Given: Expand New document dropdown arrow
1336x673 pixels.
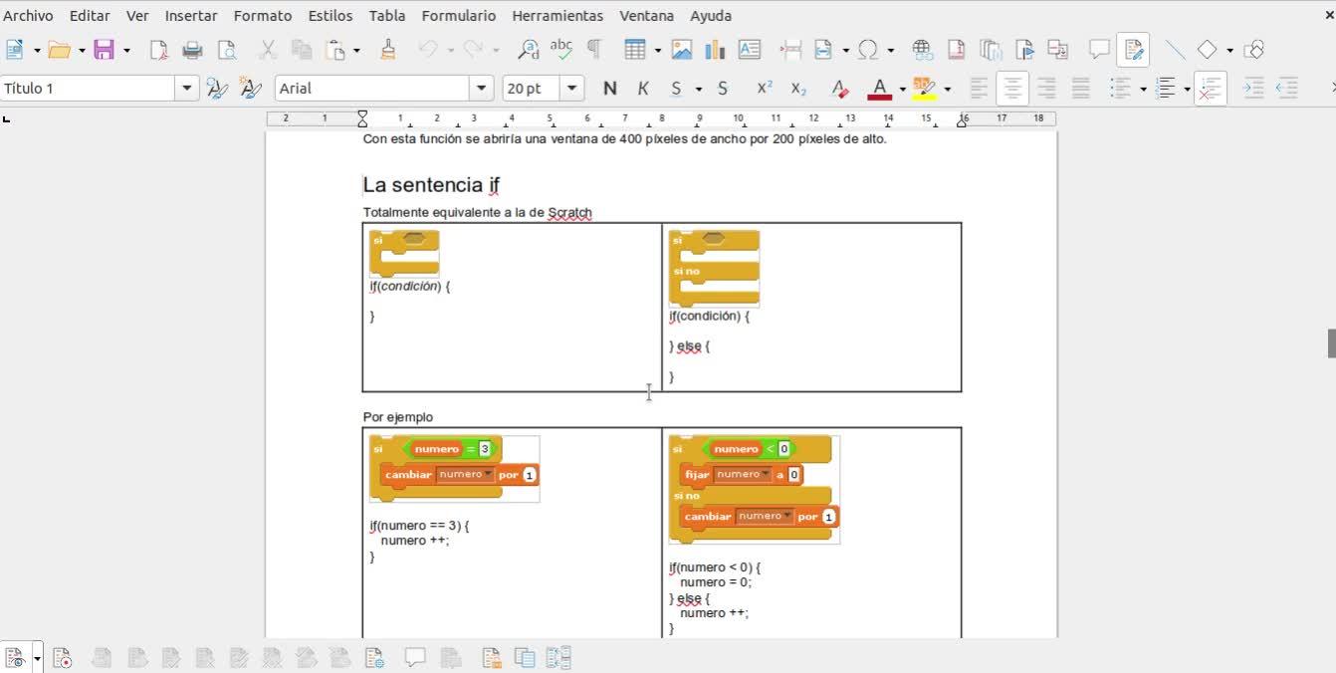Looking at the screenshot, I should pyautogui.click(x=37, y=50).
